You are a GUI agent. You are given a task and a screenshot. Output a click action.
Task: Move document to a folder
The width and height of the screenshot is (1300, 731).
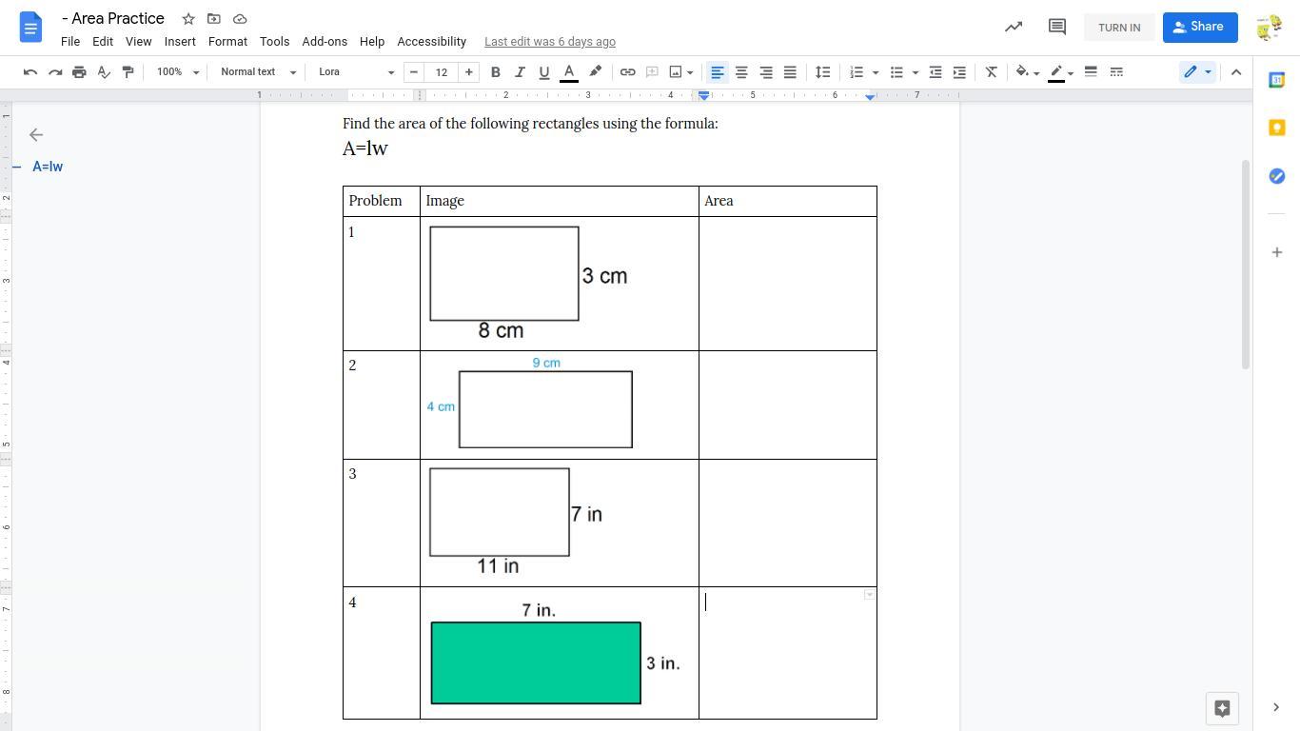click(x=214, y=19)
